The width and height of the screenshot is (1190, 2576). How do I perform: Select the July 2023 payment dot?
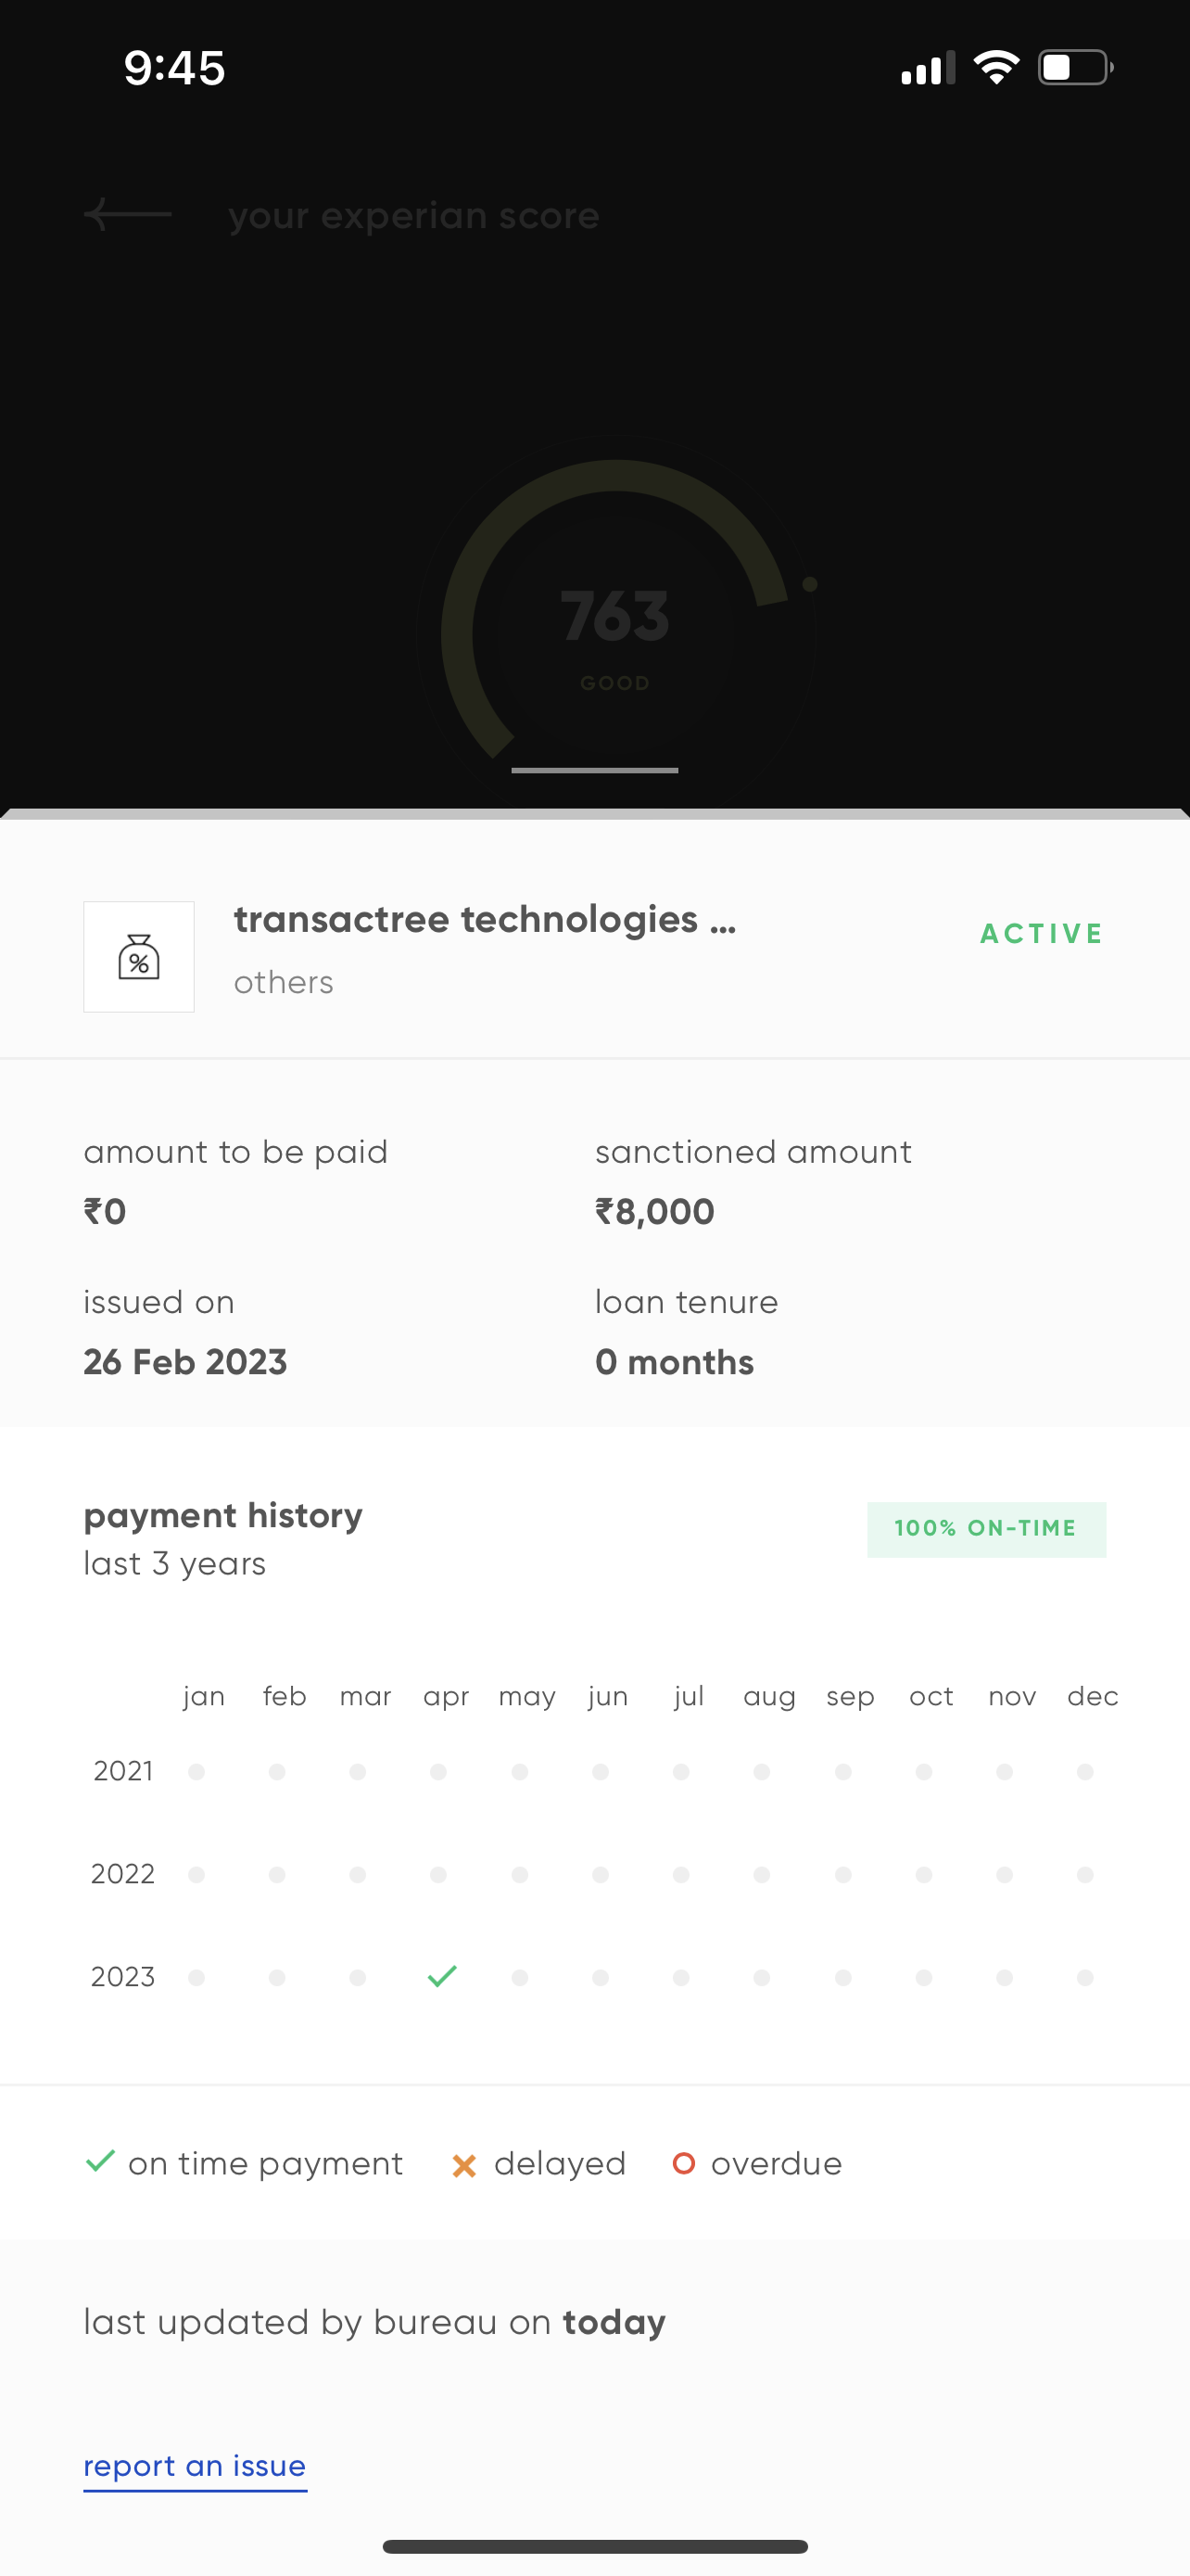(681, 1978)
